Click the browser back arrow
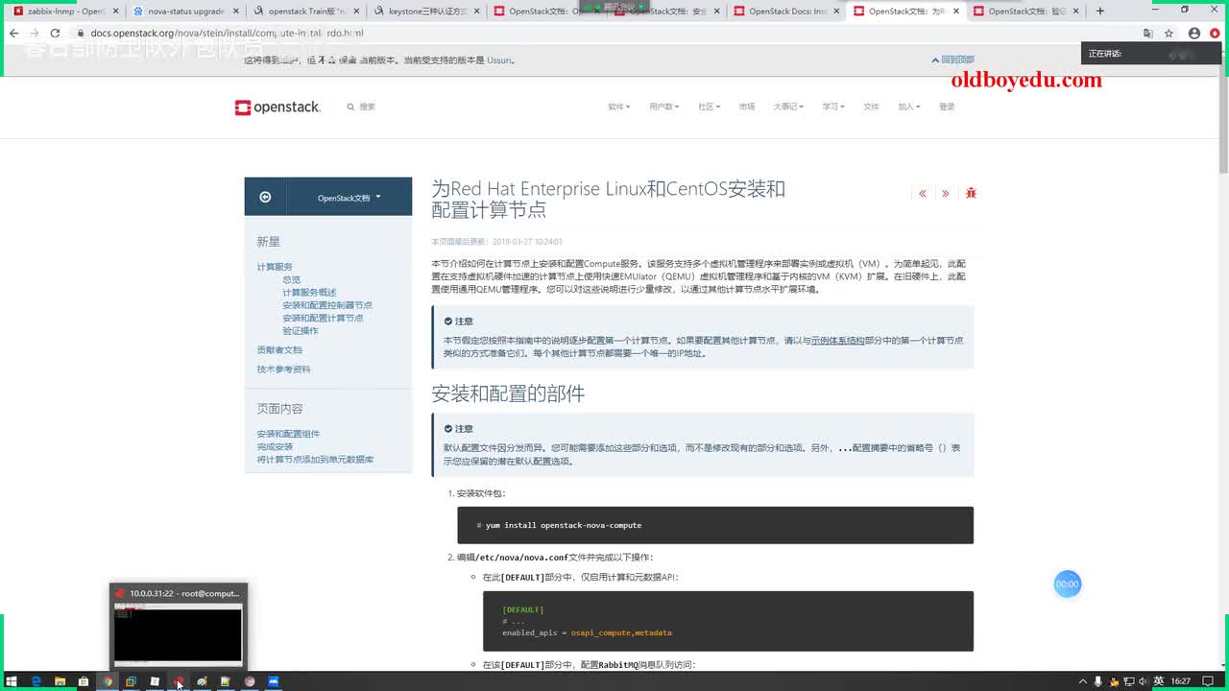Screen dimensions: 1229x691 point(13,33)
